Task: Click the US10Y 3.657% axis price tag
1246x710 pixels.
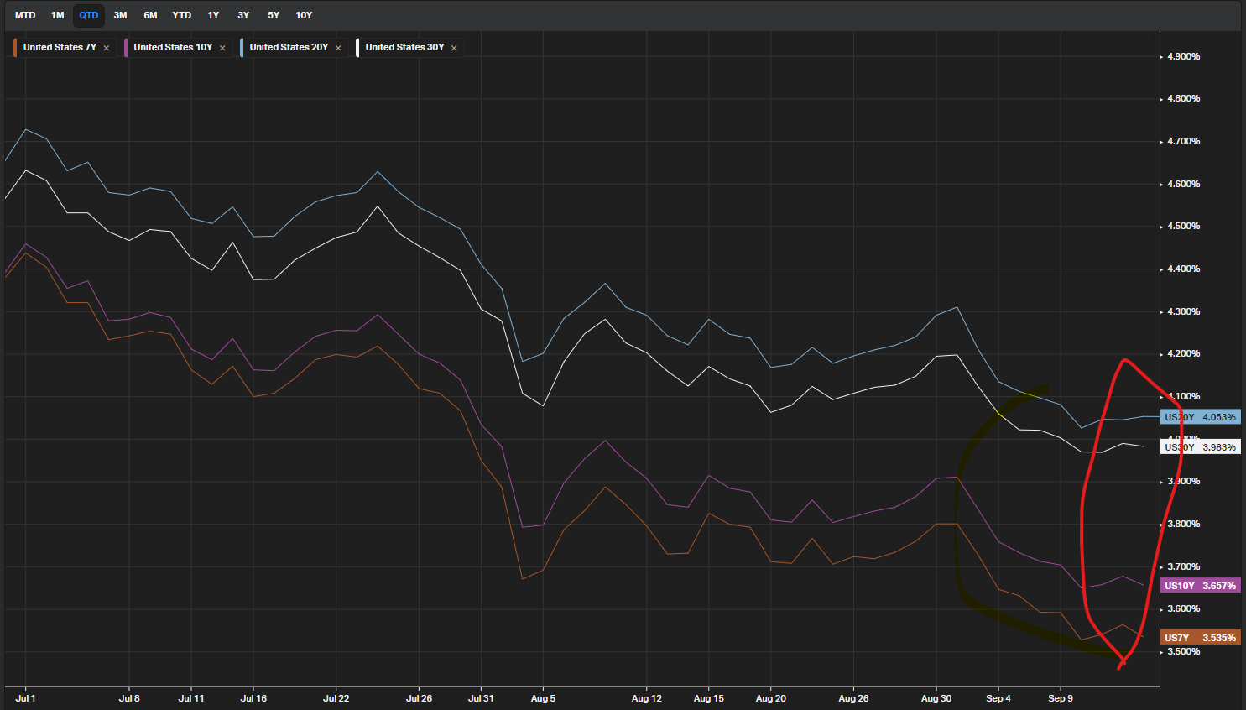Action: (1200, 586)
